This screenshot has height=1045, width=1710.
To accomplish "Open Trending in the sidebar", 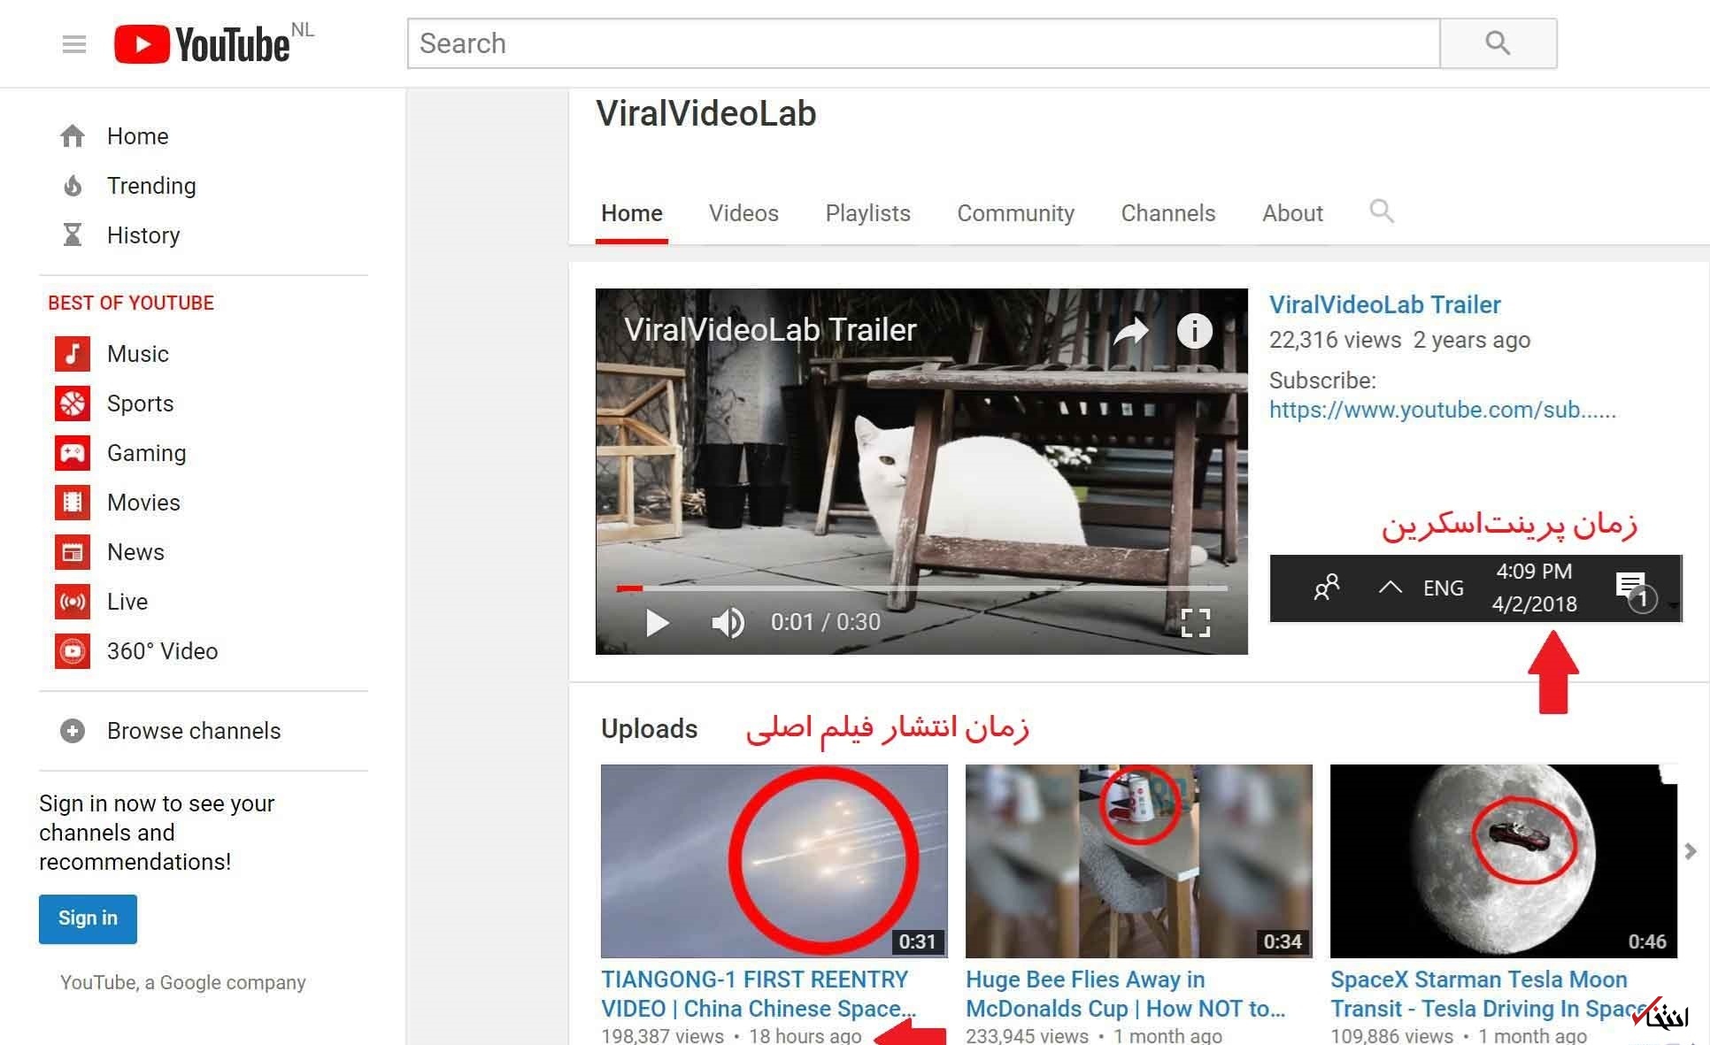I will tap(151, 186).
